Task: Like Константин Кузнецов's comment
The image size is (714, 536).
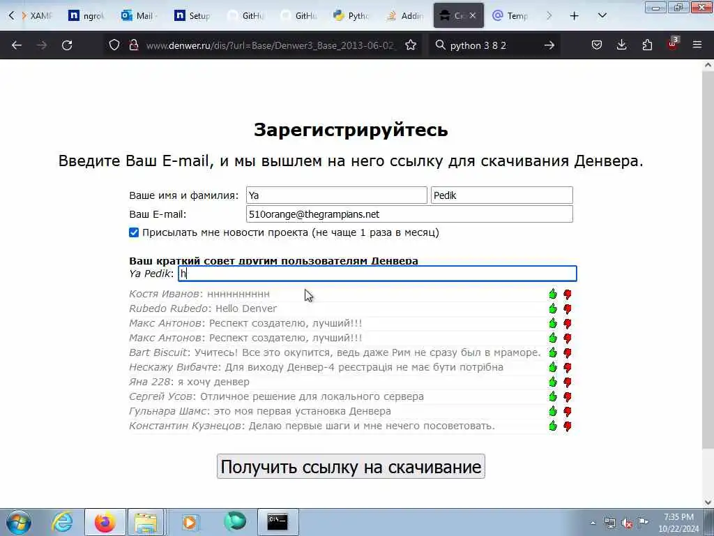Action: (x=553, y=425)
